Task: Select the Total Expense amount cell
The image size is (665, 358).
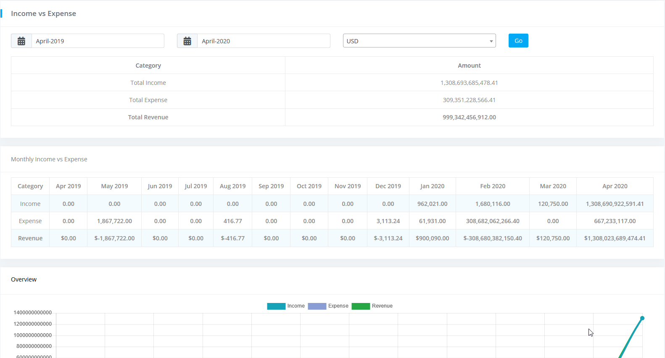Action: tap(469, 100)
